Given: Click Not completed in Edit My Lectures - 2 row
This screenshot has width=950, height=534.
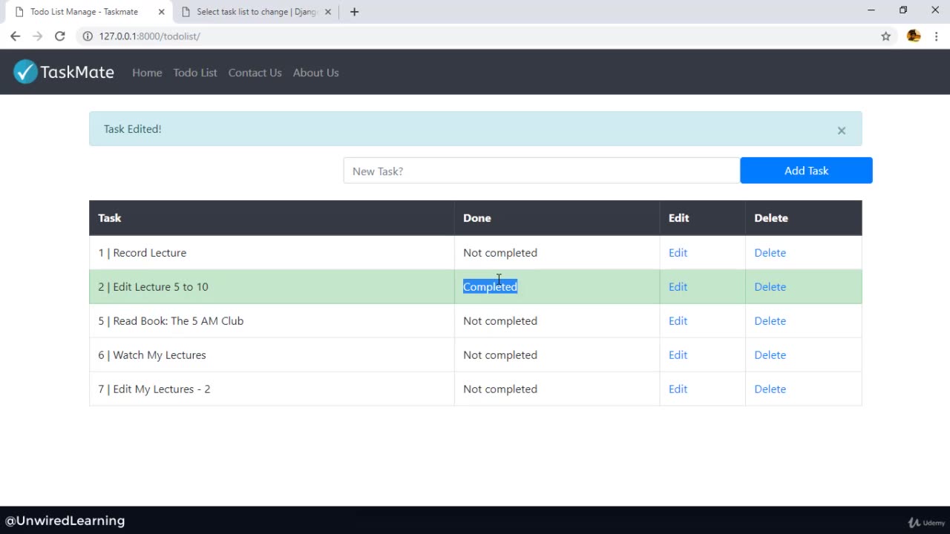Looking at the screenshot, I should tap(500, 389).
